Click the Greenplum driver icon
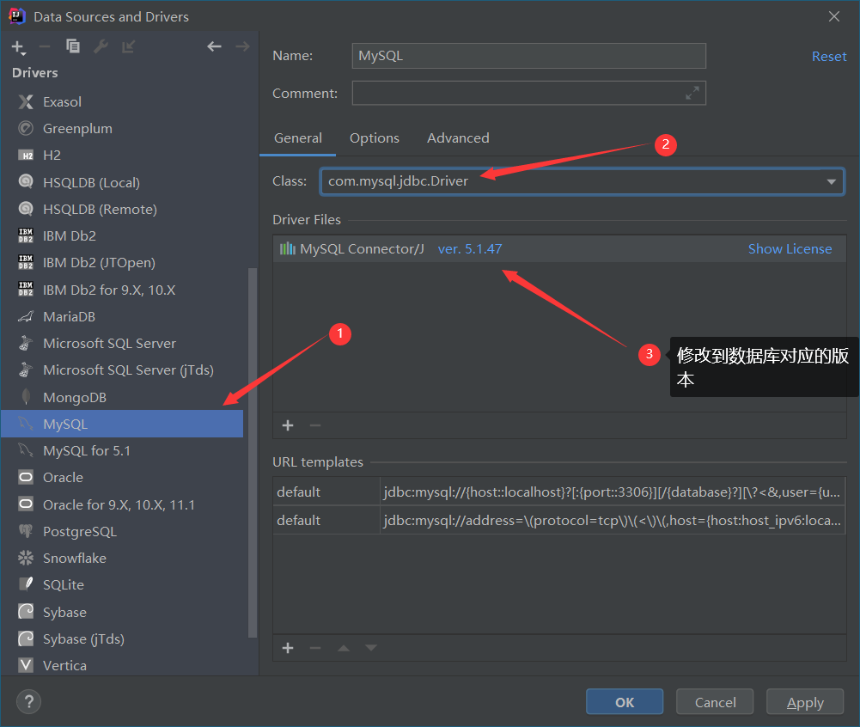Image resolution: width=860 pixels, height=727 pixels. tap(26, 128)
